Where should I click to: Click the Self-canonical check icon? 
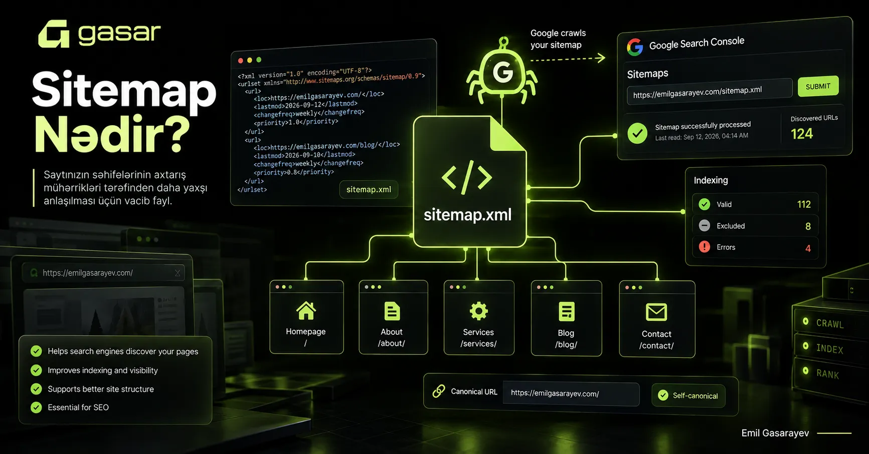(663, 395)
